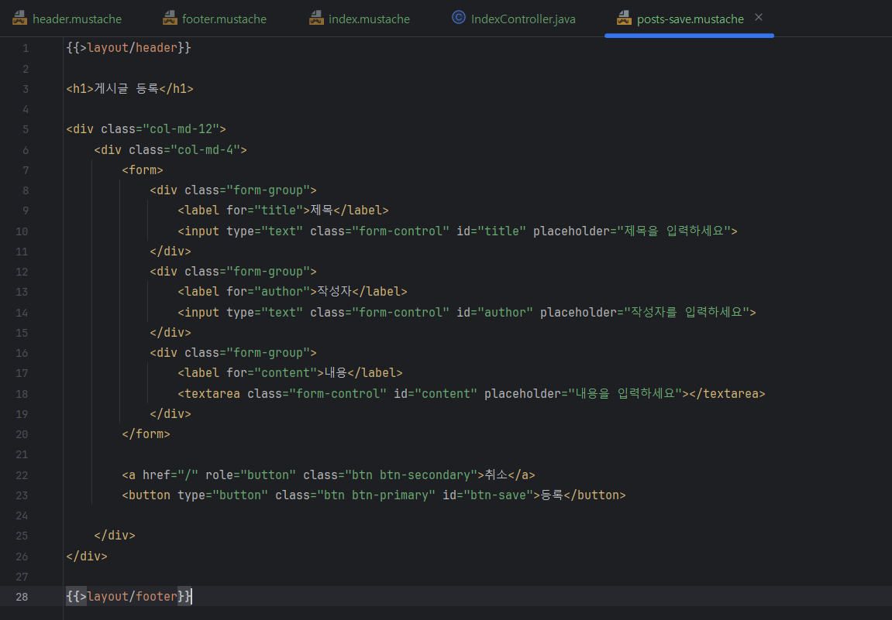The height and width of the screenshot is (620, 892).
Task: Click the mustache file icon on footer.mustache tab
Action: [x=170, y=18]
